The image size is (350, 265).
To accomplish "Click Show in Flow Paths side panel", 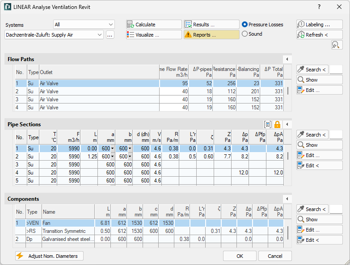I will 320,80.
